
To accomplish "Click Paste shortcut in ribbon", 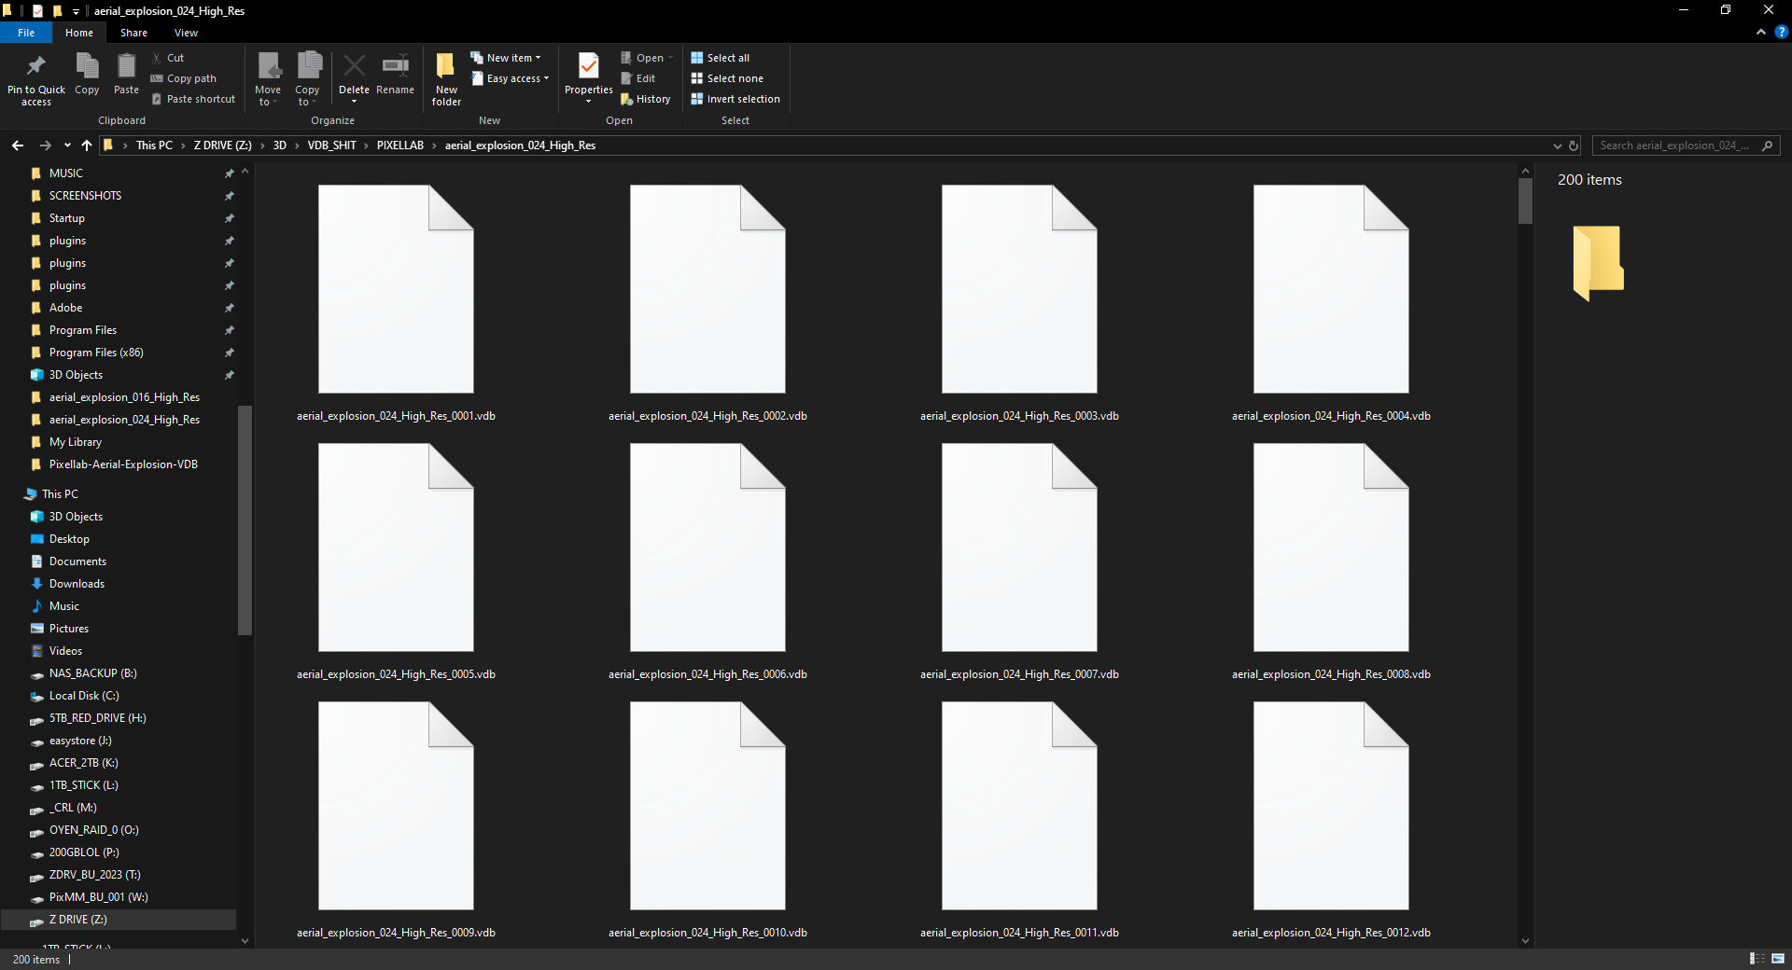I will coord(193,99).
